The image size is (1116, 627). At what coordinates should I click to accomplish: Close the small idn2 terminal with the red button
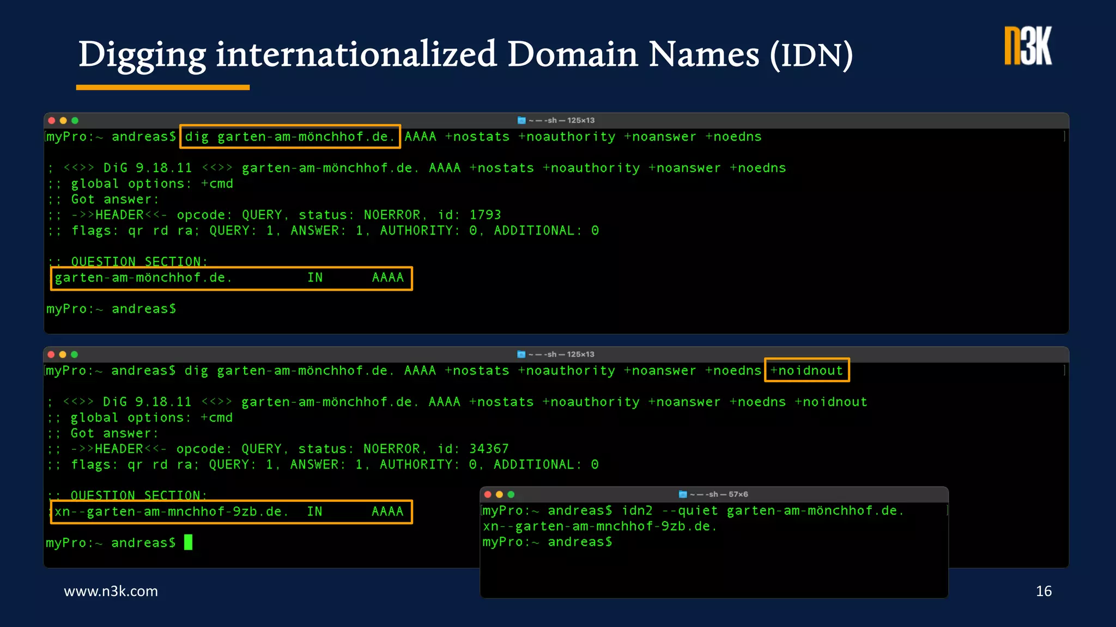(x=488, y=494)
